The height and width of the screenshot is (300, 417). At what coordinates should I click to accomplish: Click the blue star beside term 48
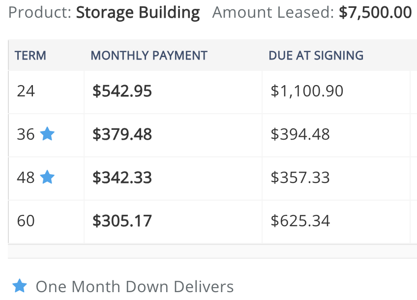click(47, 177)
